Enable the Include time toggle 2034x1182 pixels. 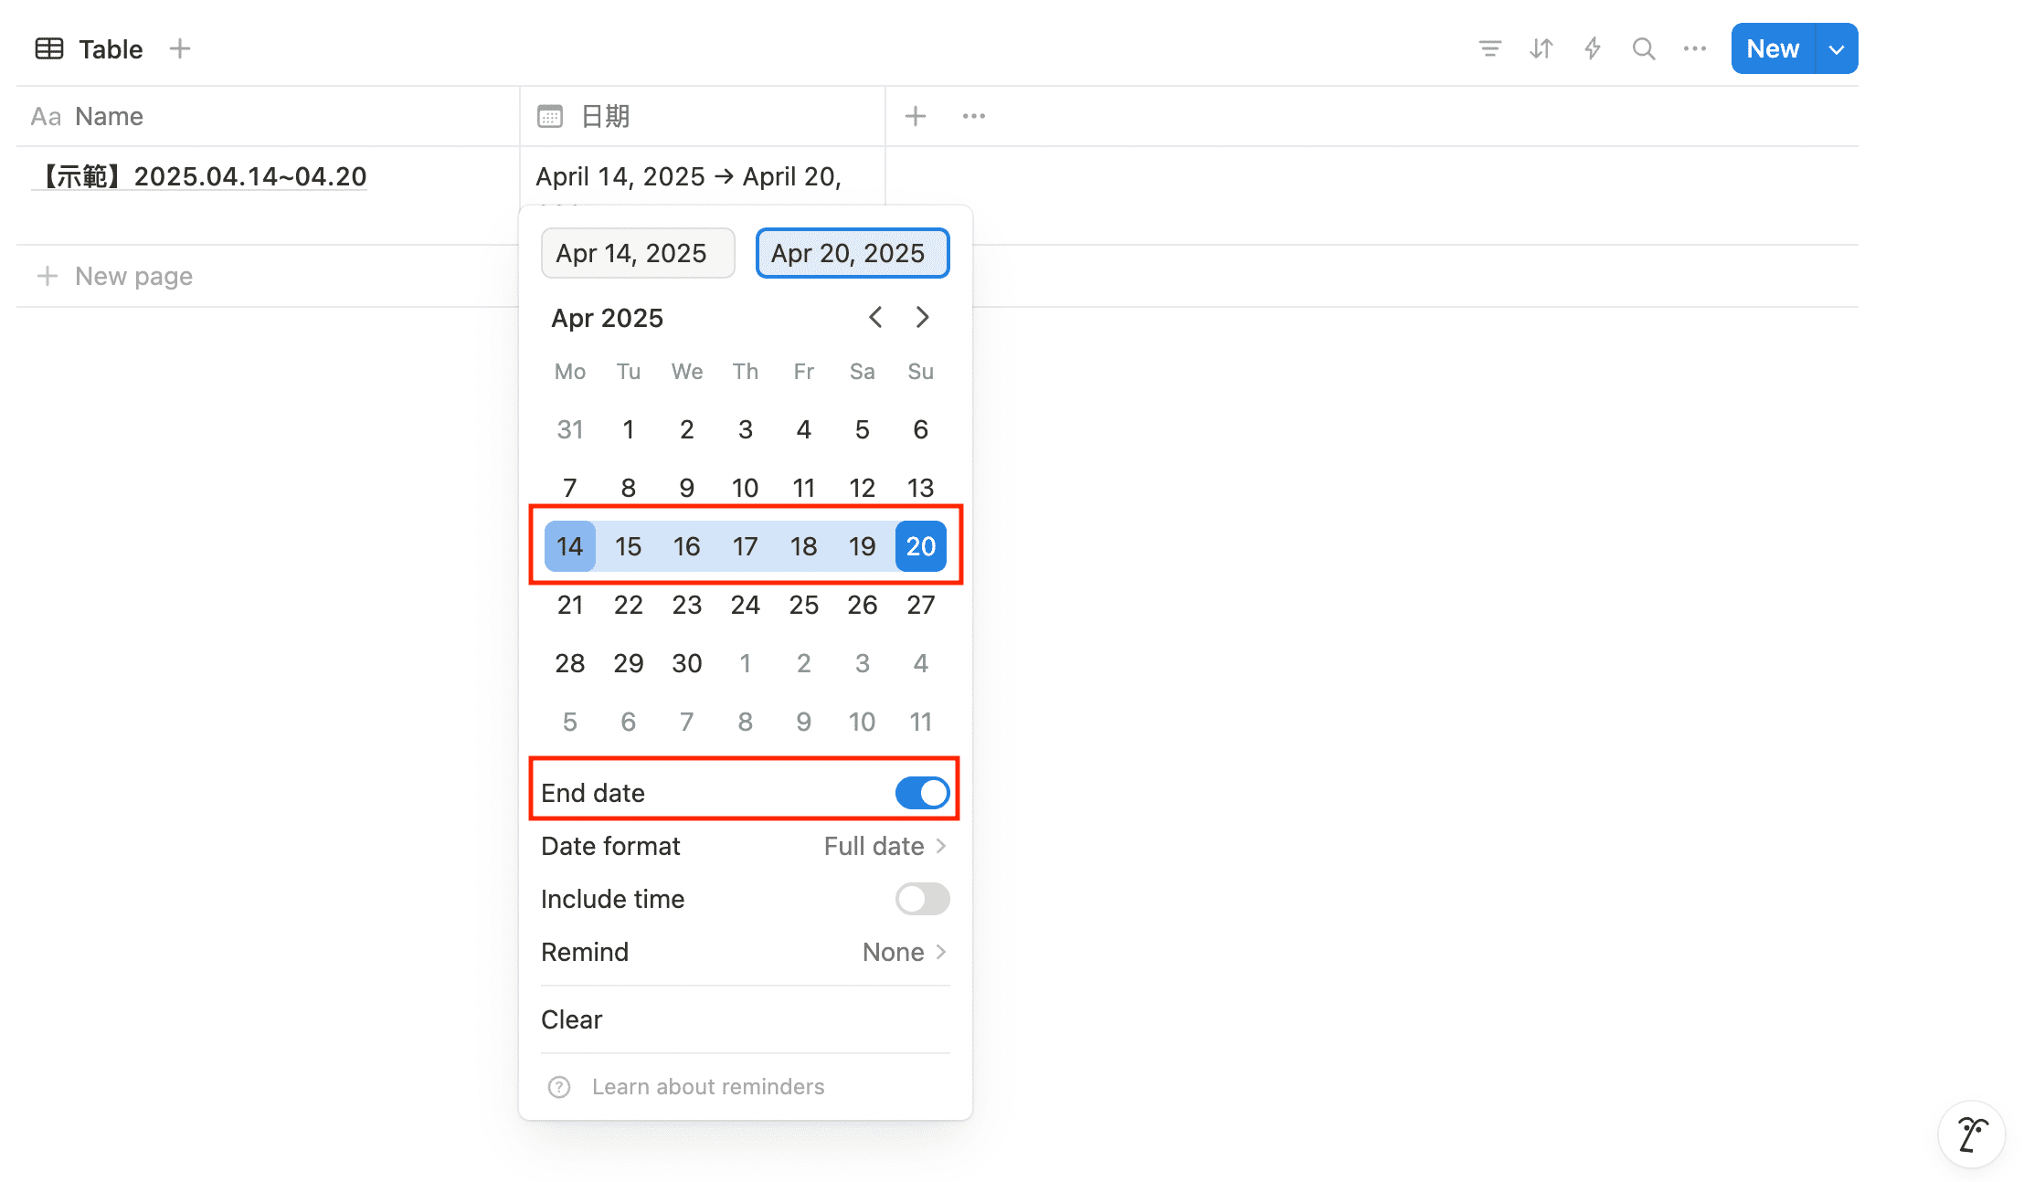click(x=922, y=899)
